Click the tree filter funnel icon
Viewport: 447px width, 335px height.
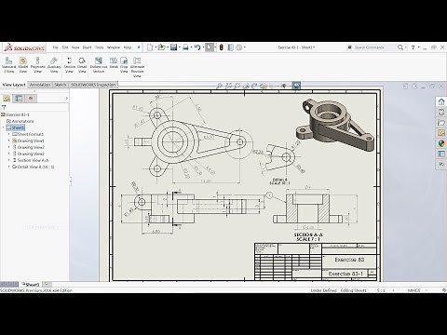pos(4,107)
